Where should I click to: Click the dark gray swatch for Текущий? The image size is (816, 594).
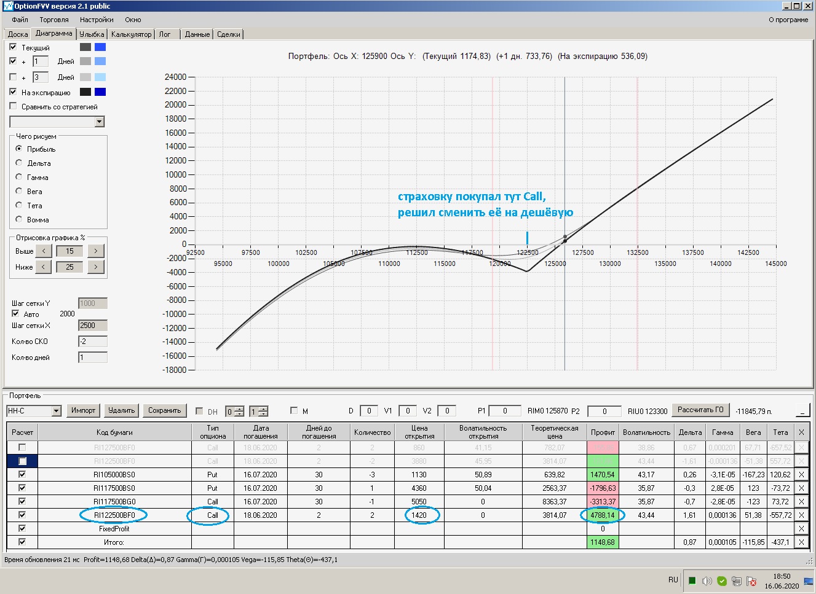(x=85, y=47)
